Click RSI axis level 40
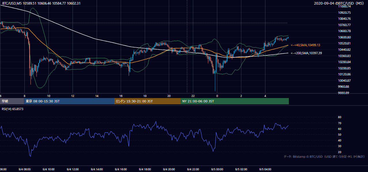The image size is (368, 172). pos(339,140)
